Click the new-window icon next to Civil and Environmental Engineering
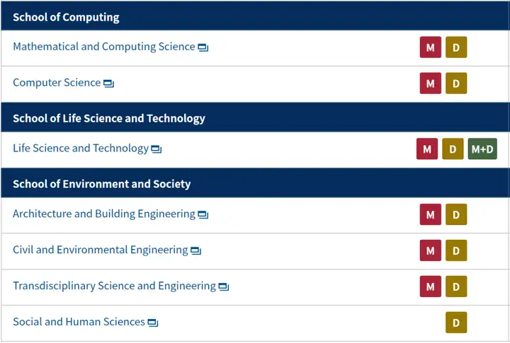This screenshot has height=343, width=510. pyautogui.click(x=195, y=251)
